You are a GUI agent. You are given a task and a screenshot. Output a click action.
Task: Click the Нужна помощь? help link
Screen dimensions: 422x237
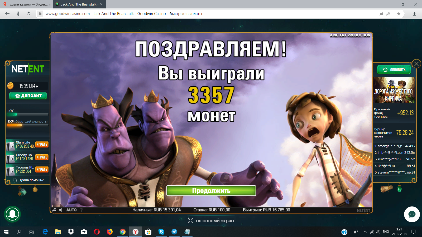coord(28,180)
